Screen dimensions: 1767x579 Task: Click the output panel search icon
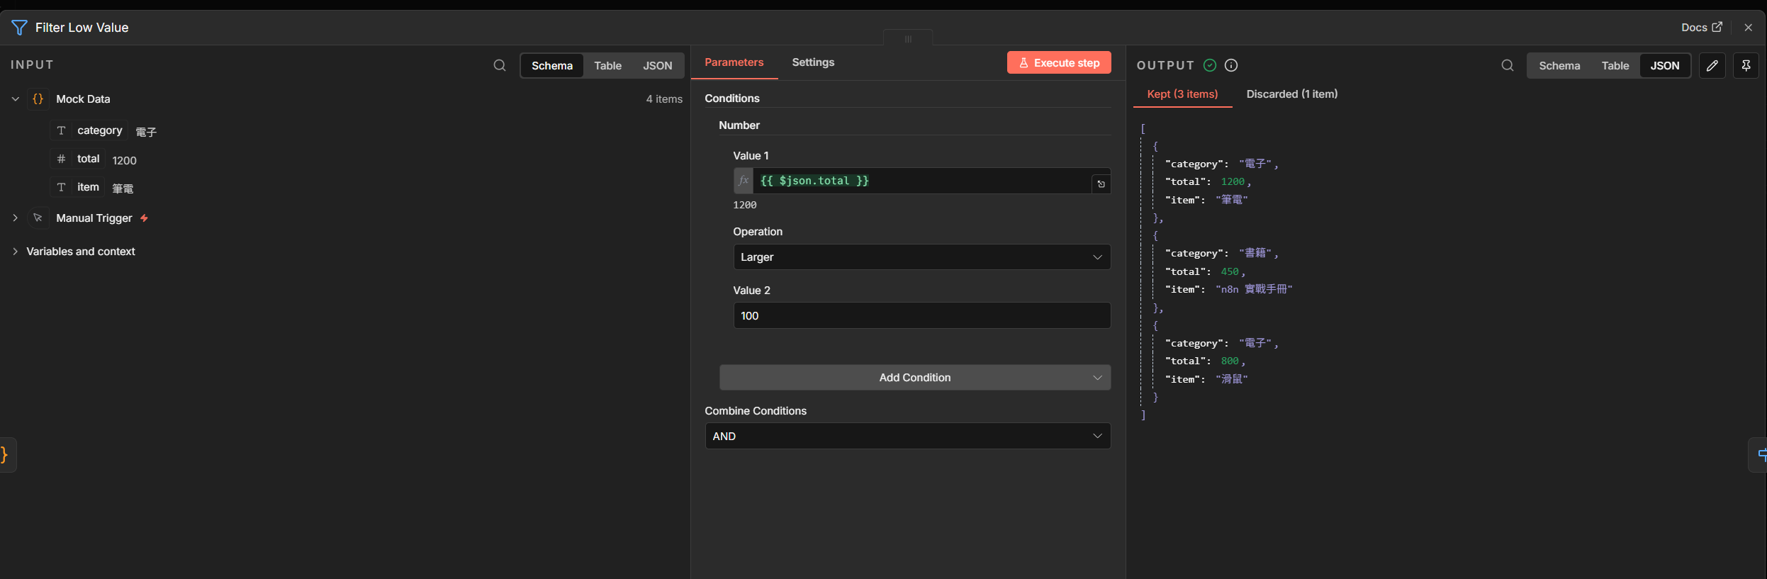point(1507,65)
